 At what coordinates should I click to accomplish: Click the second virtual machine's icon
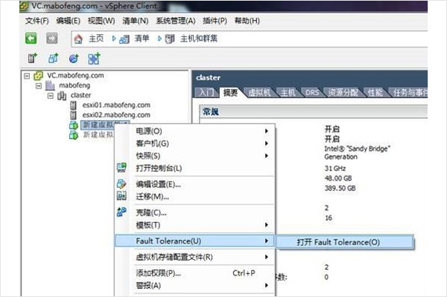pos(74,135)
